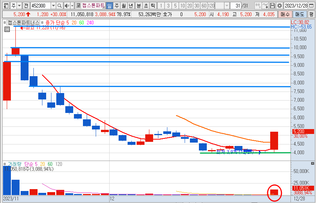This screenshot has width=316, height=203.
Task: Click the 11,050,818주 volume text in lower panel
Action: click(x=29, y=169)
